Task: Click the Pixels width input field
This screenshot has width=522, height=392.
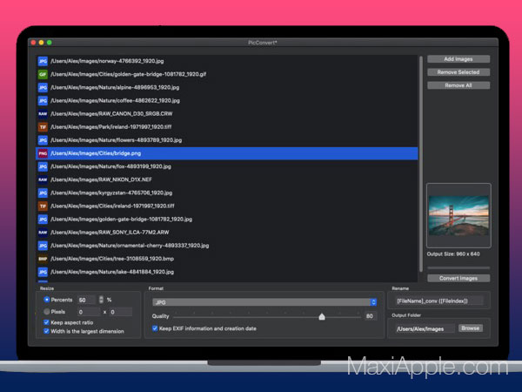Action: (88, 312)
